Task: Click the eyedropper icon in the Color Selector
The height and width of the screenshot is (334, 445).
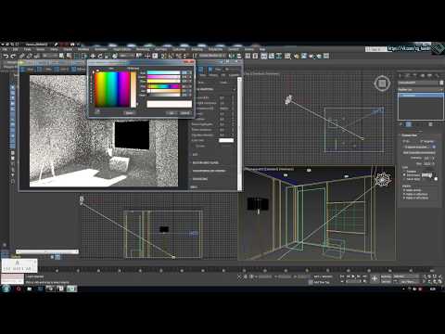Action: [x=97, y=112]
